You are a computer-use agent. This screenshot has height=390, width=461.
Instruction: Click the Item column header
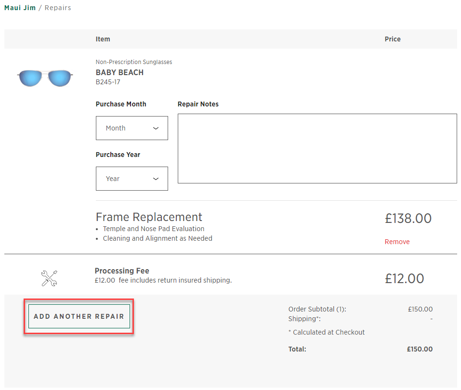pos(103,39)
